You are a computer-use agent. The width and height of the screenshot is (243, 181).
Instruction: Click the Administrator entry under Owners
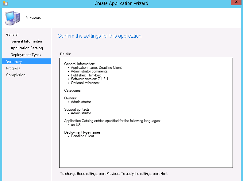click(x=81, y=102)
